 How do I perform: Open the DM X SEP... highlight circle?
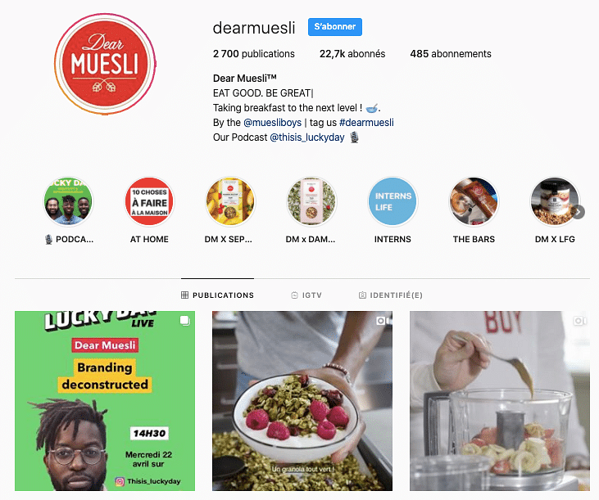point(230,201)
